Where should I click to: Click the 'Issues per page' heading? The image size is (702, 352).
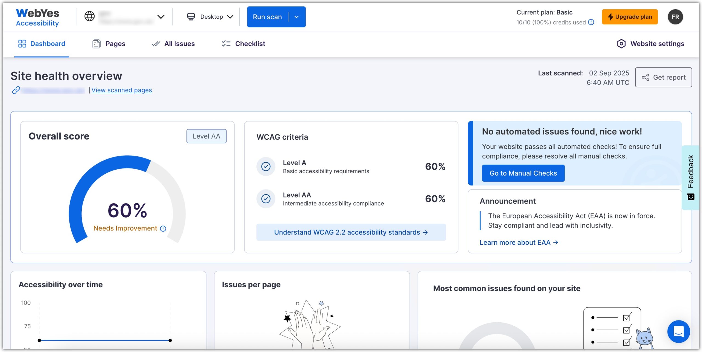[x=251, y=285]
